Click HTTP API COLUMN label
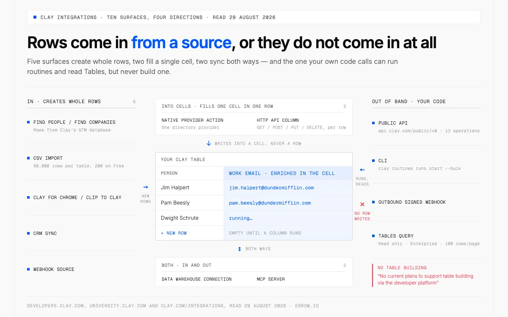This screenshot has width=508, height=317. pos(278,120)
